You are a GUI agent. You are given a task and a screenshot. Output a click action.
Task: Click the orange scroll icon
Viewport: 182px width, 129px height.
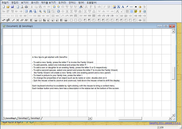(140, 11)
